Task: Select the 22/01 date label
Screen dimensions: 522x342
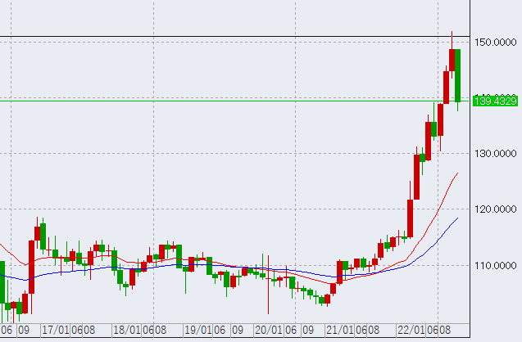Action: [x=411, y=330]
